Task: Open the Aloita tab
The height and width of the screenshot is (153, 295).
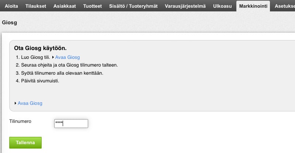Action: pos(11,6)
